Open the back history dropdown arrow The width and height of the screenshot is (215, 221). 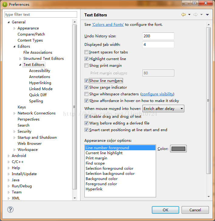pyautogui.click(x=189, y=15)
